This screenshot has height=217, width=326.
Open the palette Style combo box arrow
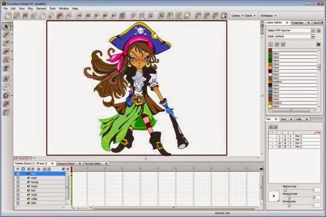coord(313,37)
